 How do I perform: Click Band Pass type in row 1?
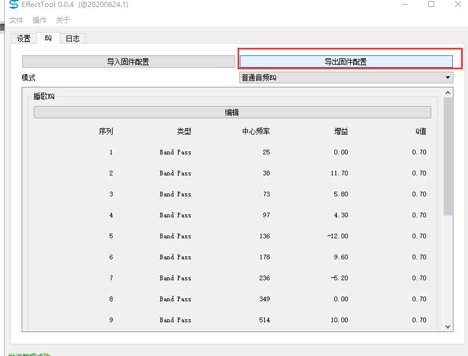click(x=176, y=152)
